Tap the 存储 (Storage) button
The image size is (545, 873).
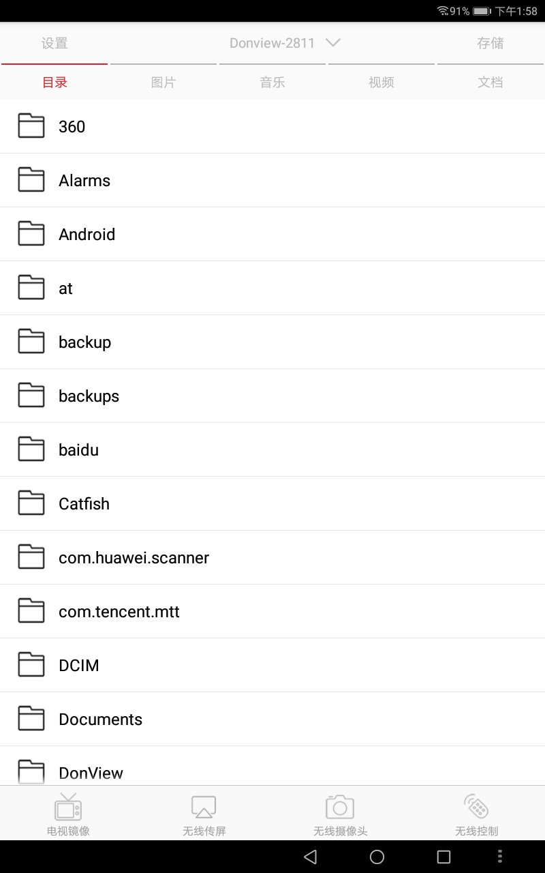click(x=490, y=44)
